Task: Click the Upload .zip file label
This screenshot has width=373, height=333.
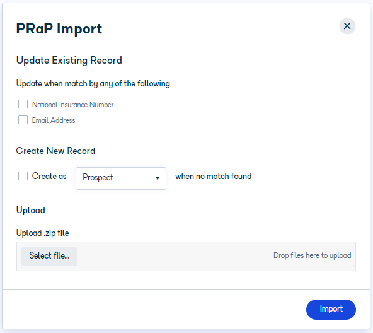Action: pos(43,233)
